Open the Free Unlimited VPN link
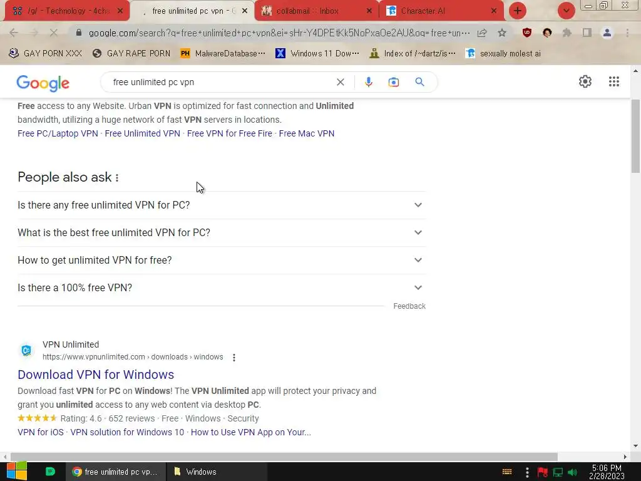 pos(142,133)
